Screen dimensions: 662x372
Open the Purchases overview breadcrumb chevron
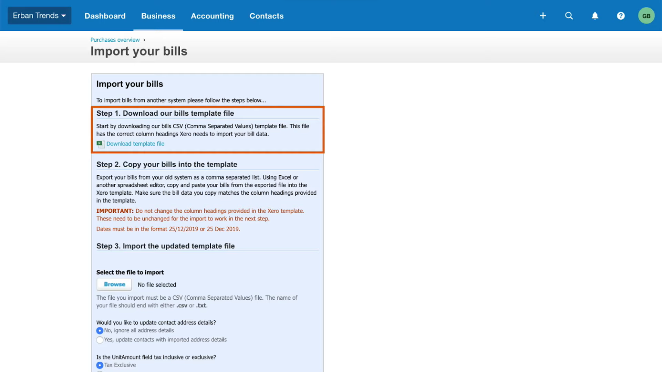tap(144, 40)
